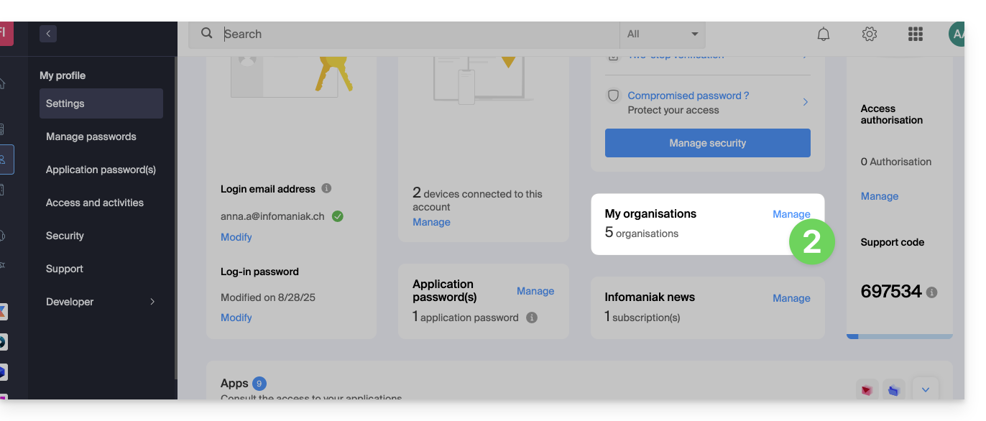Go to Access and activities
This screenshot has height=421, width=986.
[x=95, y=203]
